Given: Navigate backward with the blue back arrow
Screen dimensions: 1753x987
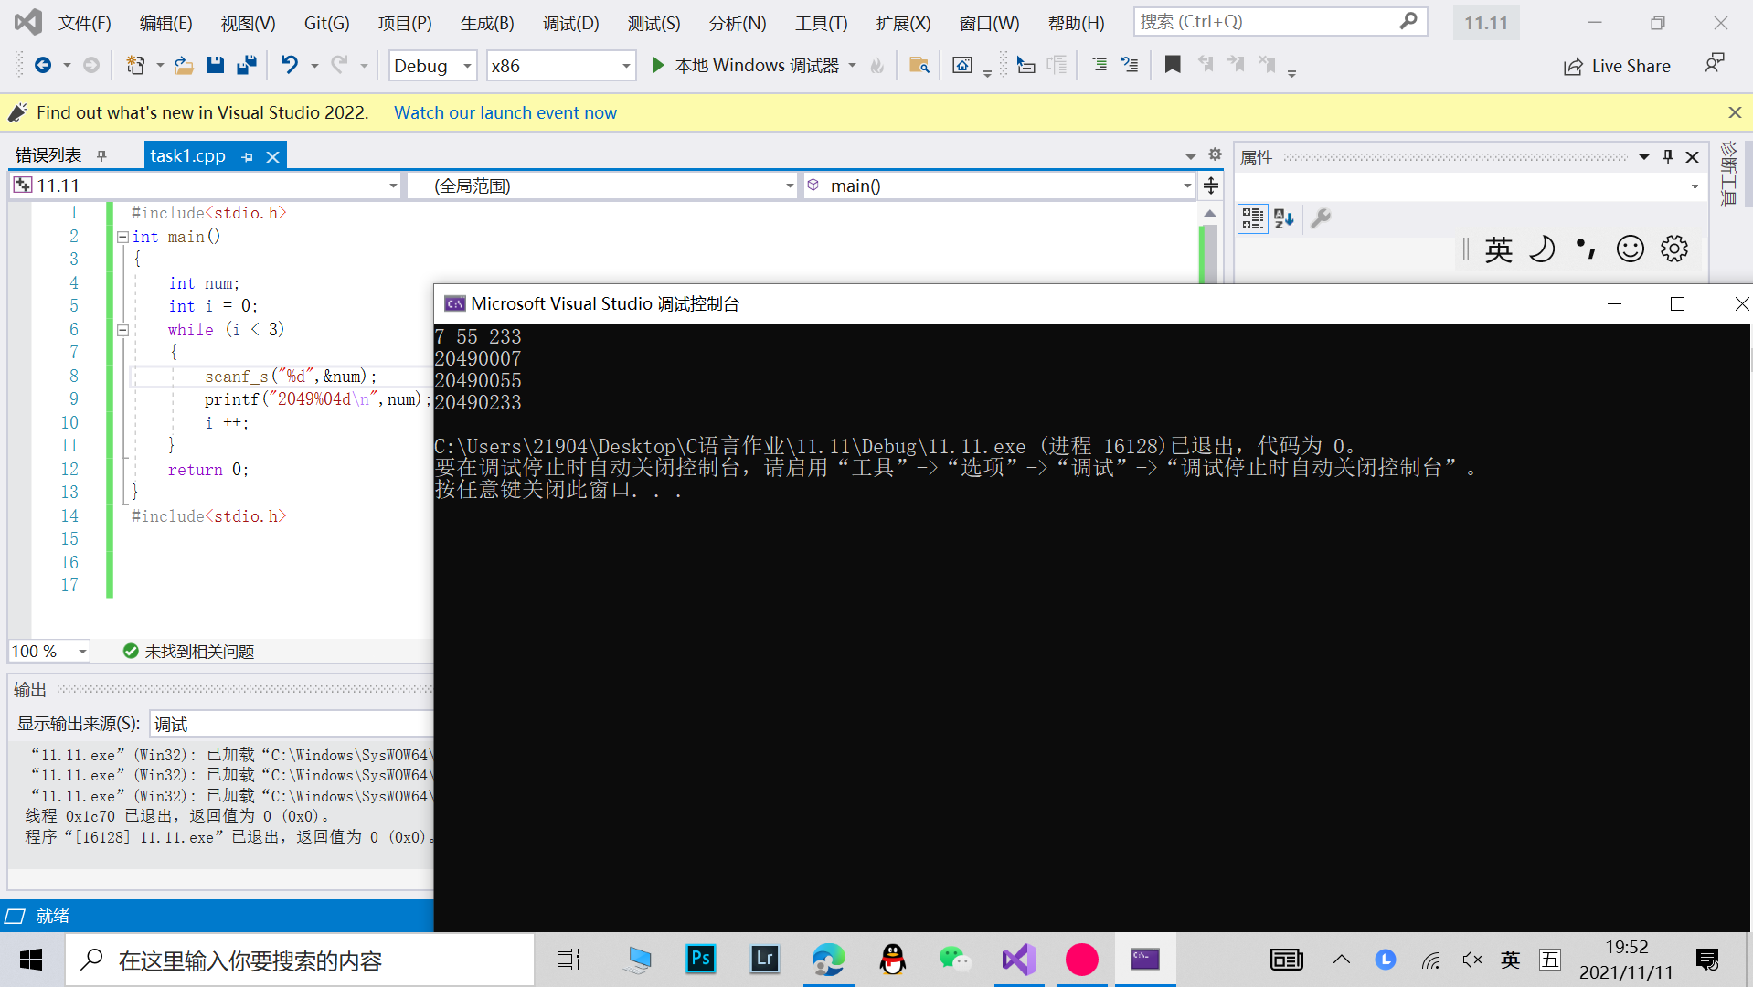Looking at the screenshot, I should click(x=42, y=65).
